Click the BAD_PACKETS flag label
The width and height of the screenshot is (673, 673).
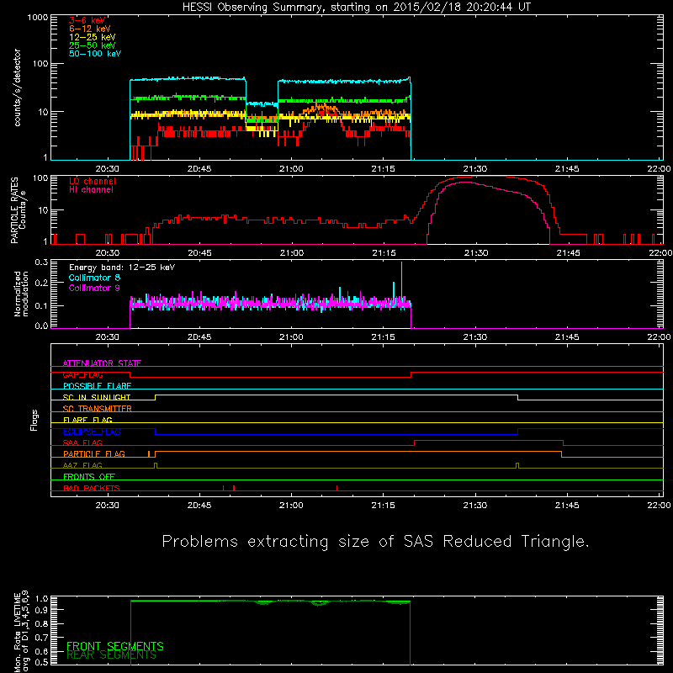point(92,488)
